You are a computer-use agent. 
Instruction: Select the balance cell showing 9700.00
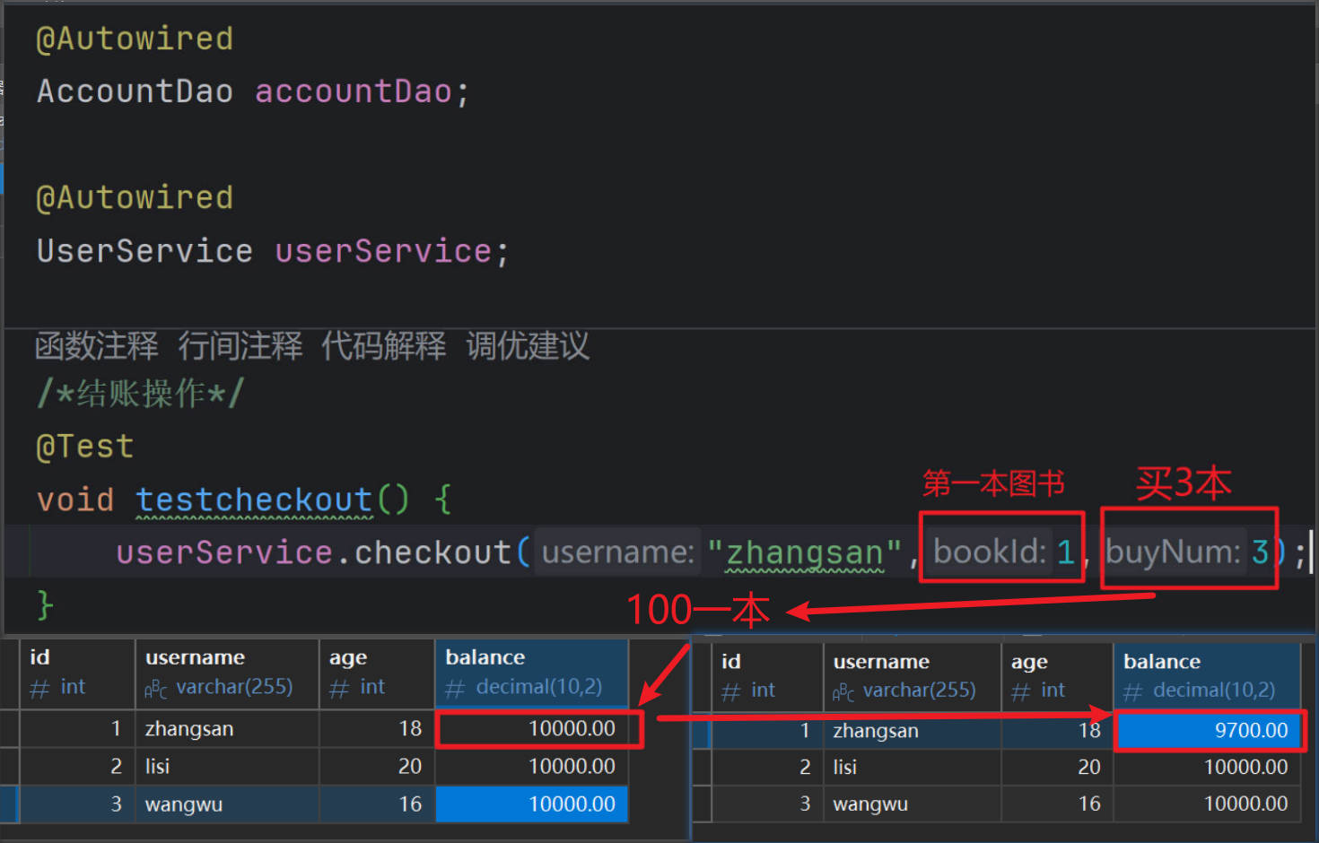[x=1208, y=731]
